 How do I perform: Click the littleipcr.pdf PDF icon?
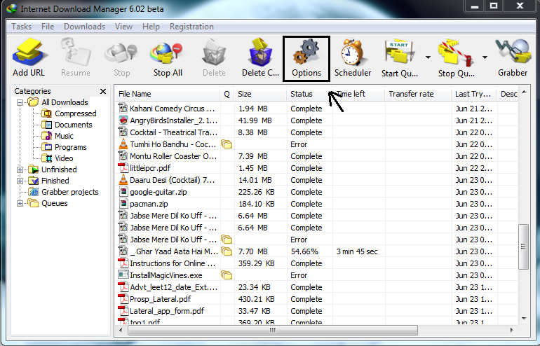pyautogui.click(x=123, y=168)
